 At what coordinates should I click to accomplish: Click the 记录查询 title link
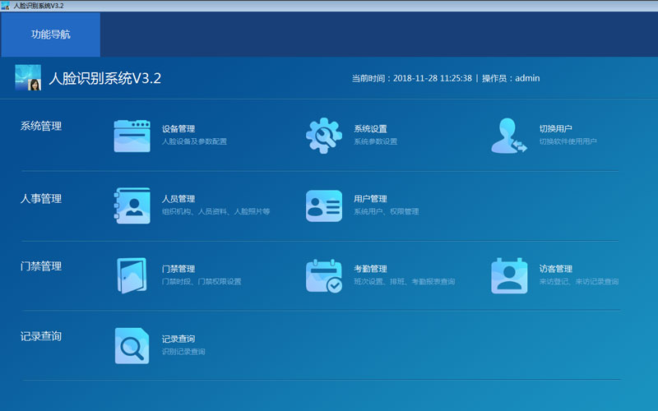178,339
